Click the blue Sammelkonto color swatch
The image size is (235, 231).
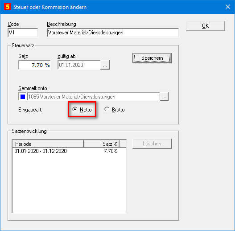click(x=23, y=97)
